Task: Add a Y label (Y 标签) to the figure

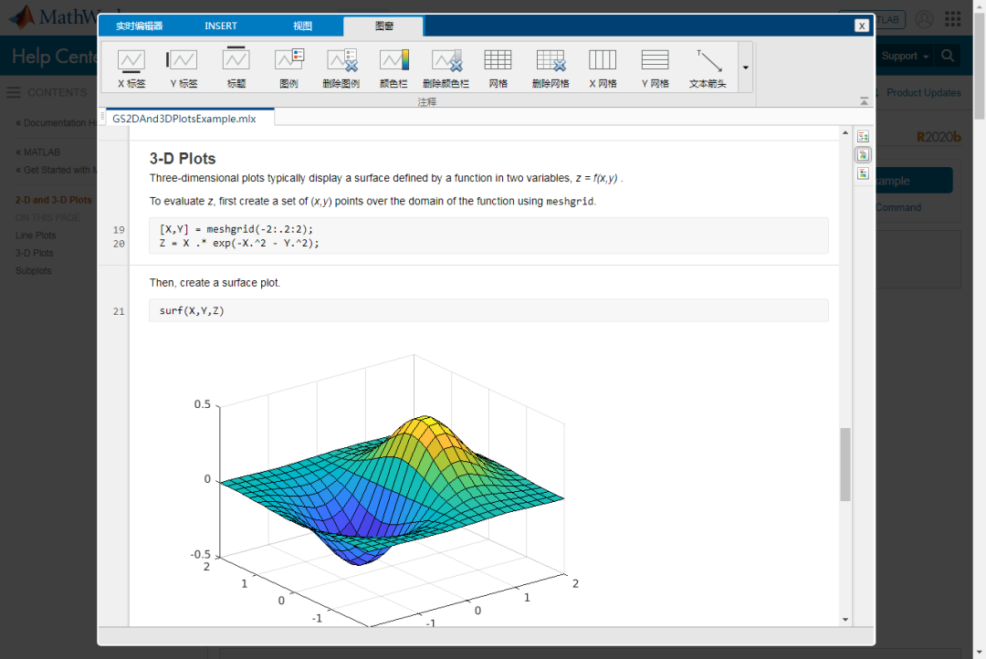Action: [184, 68]
